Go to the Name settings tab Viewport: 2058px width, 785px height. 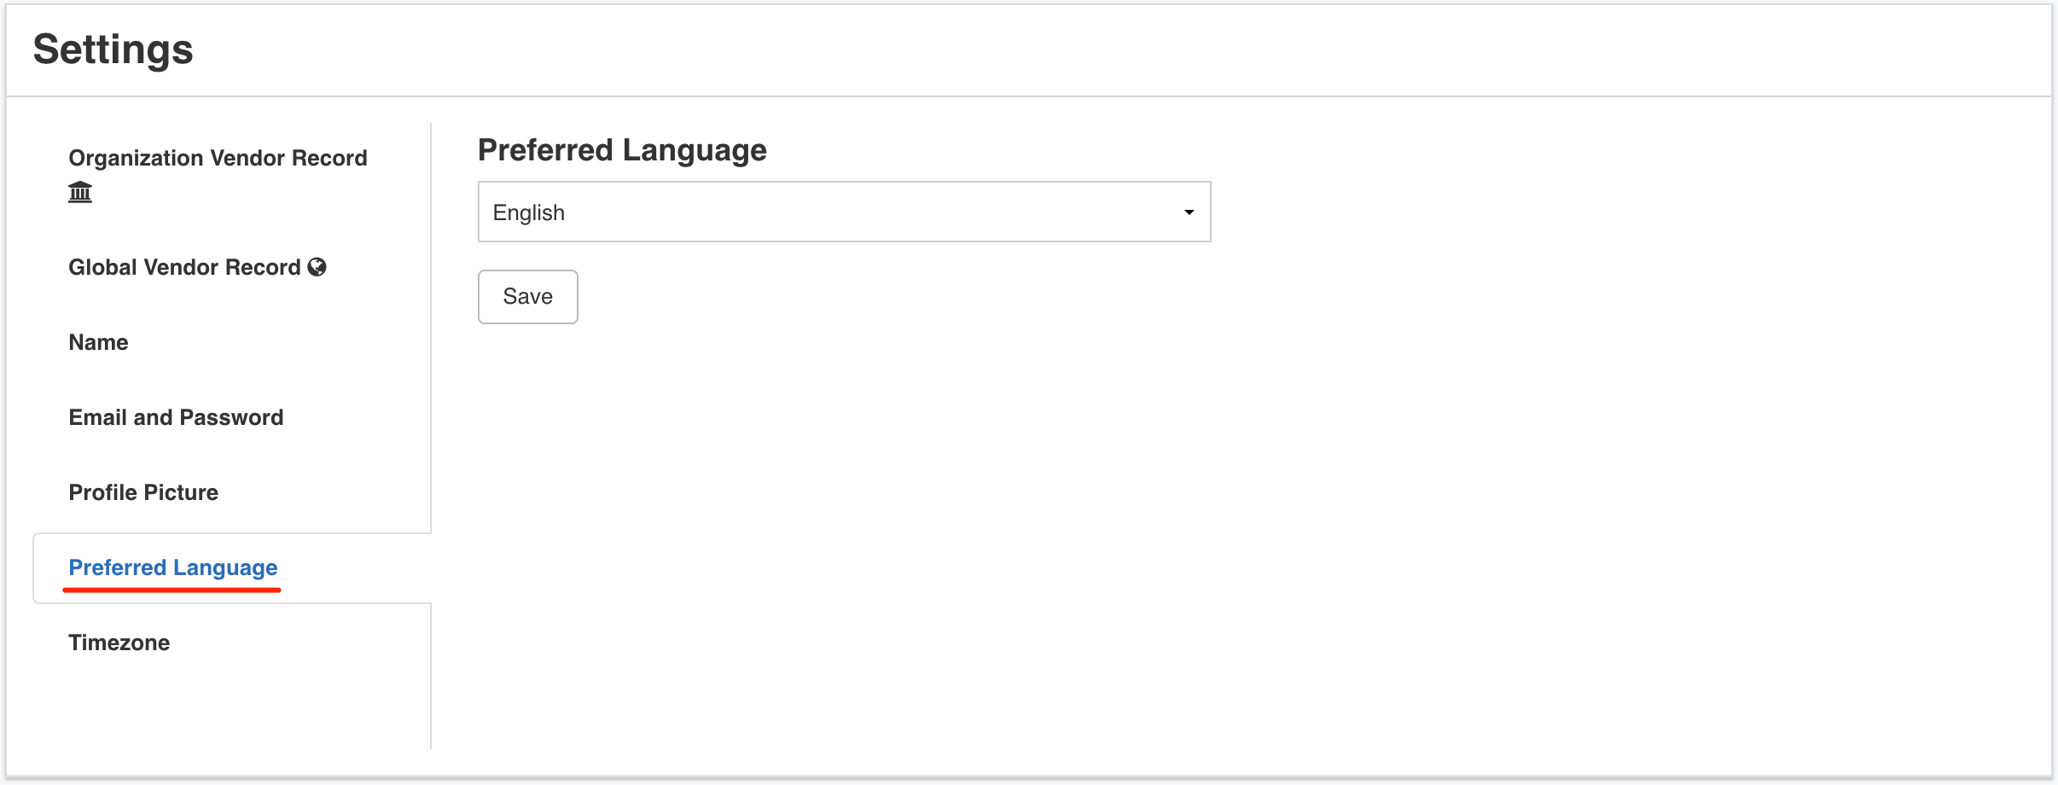click(x=98, y=342)
